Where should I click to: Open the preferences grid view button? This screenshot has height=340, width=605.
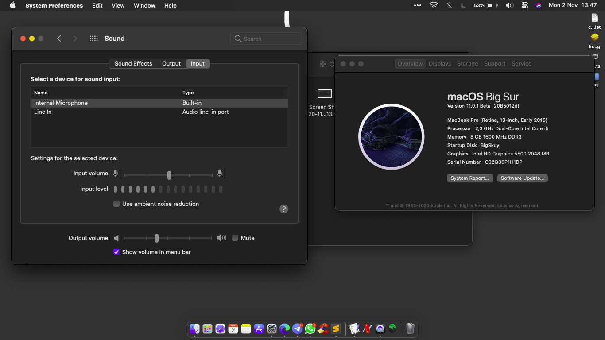click(x=93, y=39)
